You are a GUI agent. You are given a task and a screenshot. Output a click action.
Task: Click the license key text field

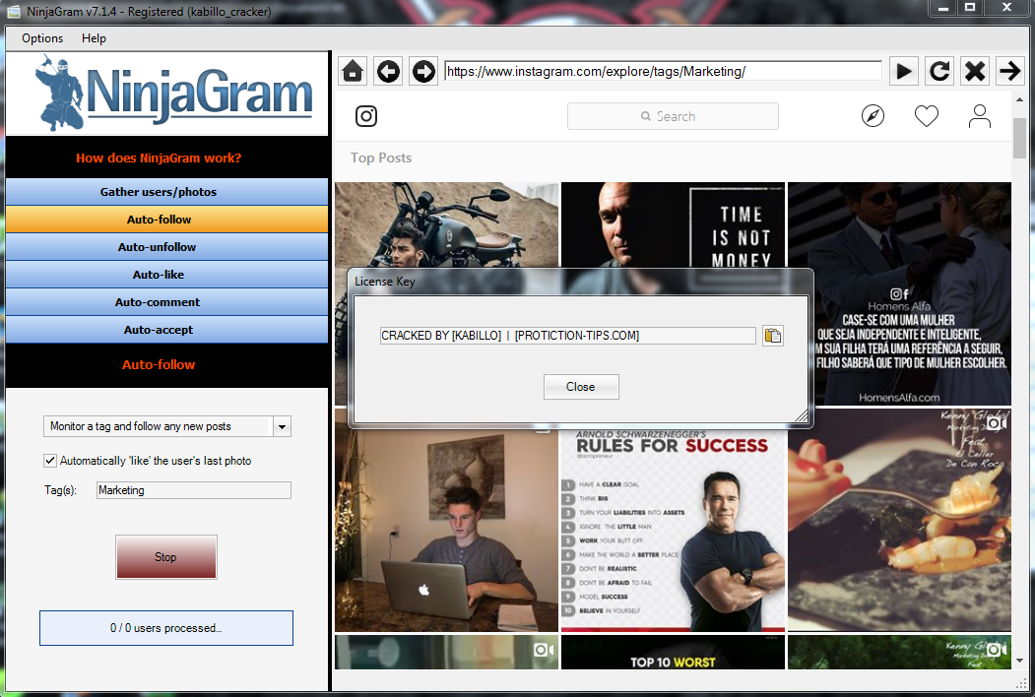[567, 336]
